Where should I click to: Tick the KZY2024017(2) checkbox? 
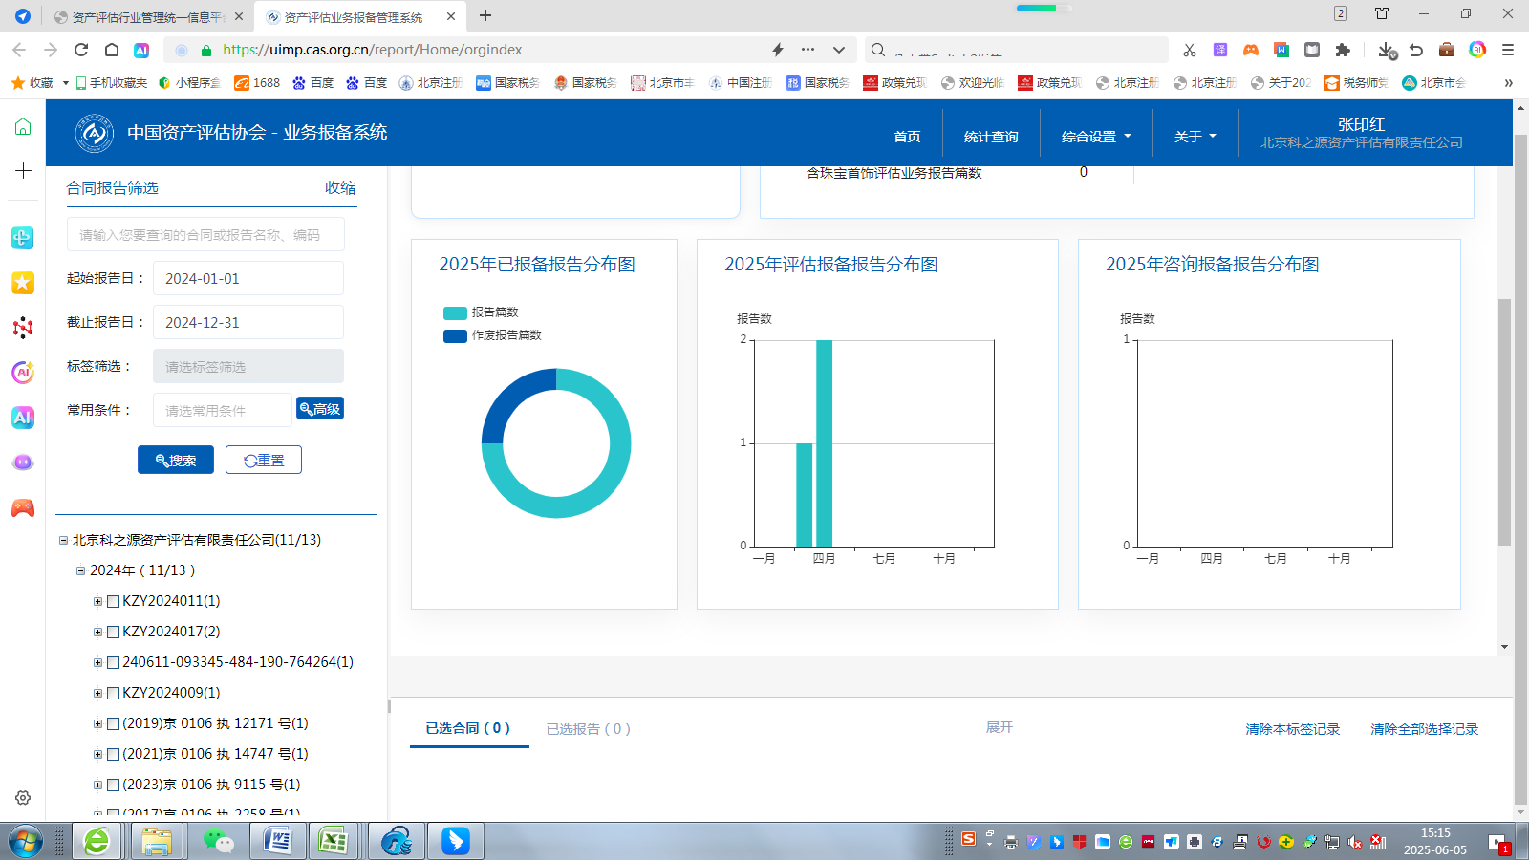pyautogui.click(x=113, y=632)
